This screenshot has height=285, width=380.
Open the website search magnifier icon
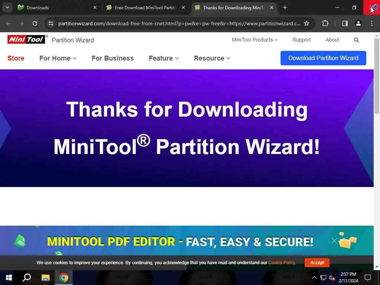pyautogui.click(x=356, y=40)
